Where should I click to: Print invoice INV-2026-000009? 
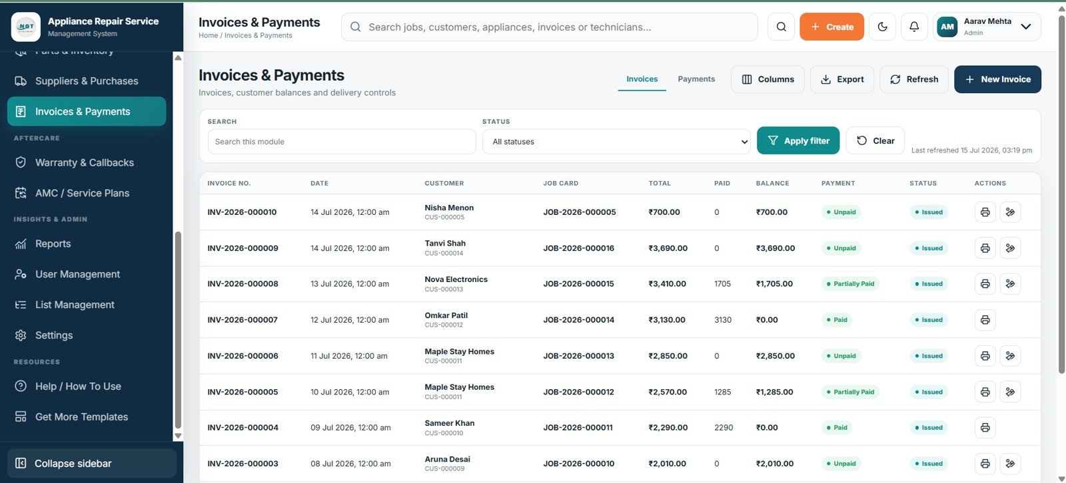coord(985,248)
